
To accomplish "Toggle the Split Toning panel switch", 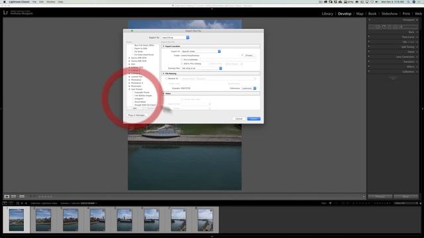I will [x=369, y=47].
